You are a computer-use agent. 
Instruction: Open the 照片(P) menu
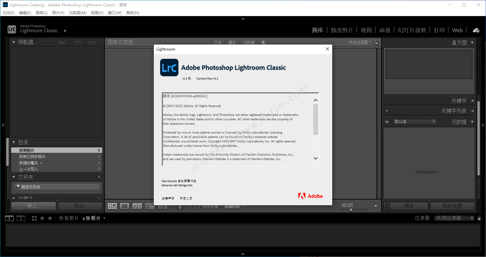click(x=58, y=13)
